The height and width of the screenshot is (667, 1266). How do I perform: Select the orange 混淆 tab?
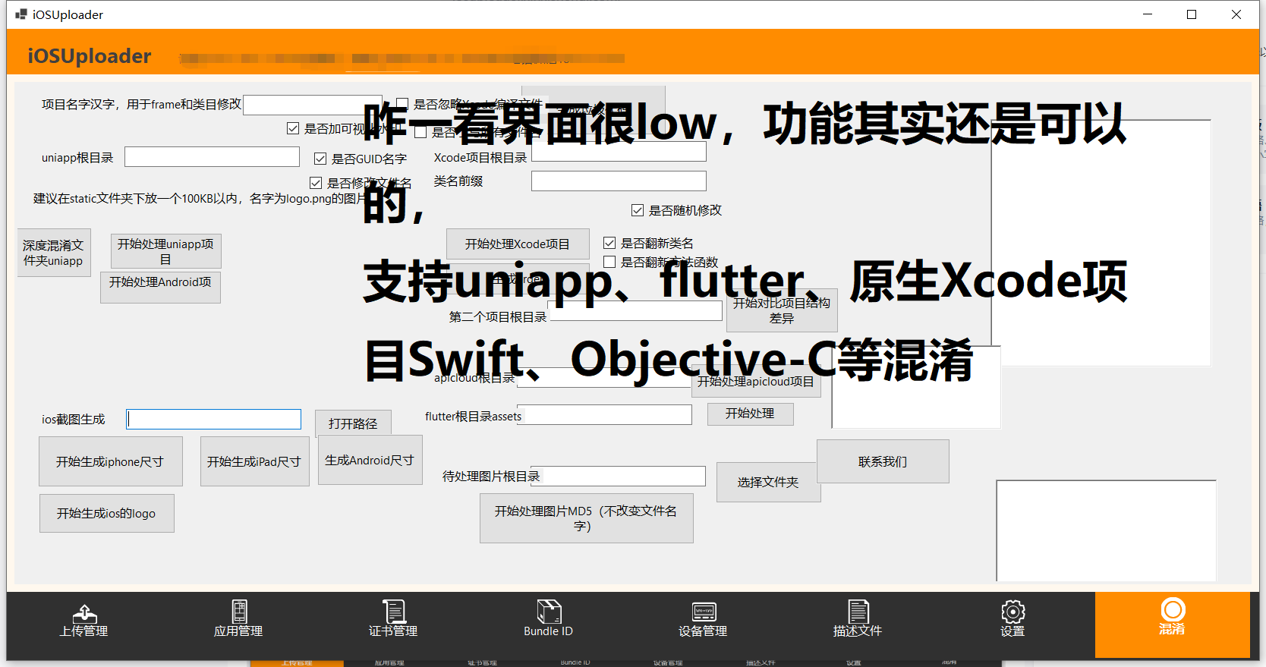(x=1173, y=625)
